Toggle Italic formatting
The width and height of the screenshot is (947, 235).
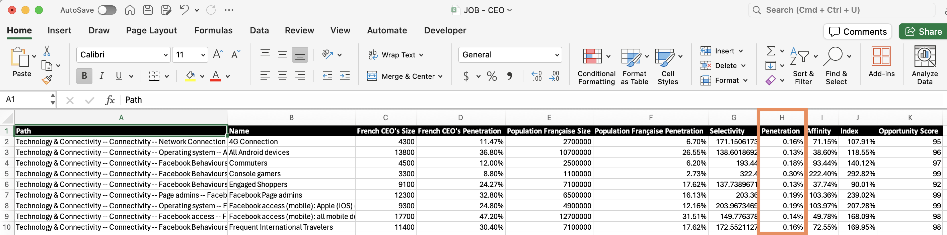[101, 76]
